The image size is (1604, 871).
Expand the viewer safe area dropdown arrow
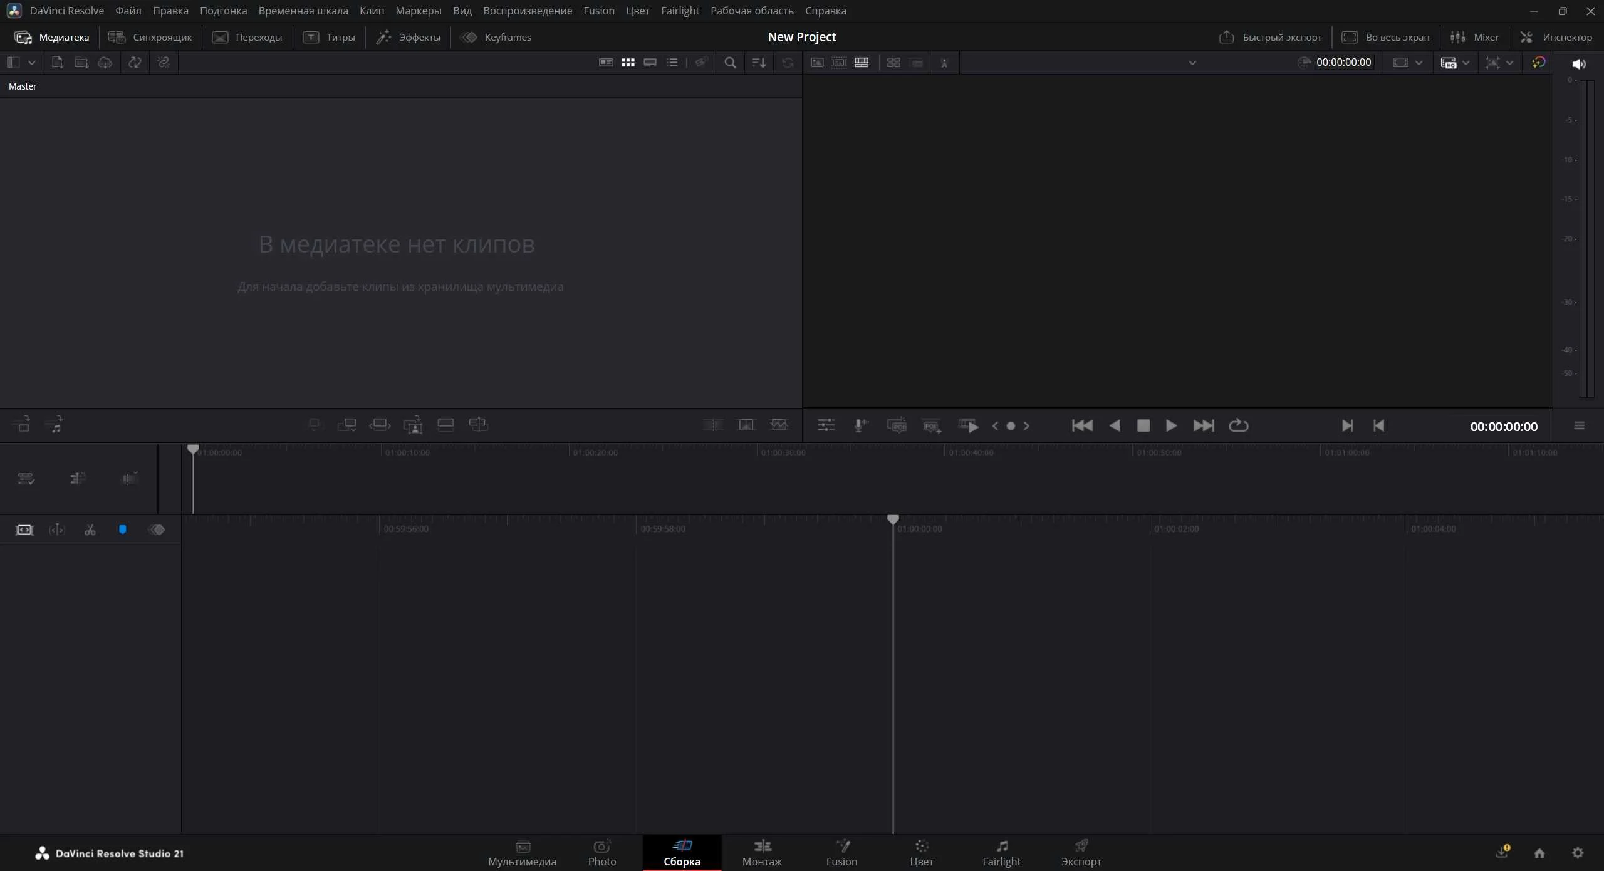pyautogui.click(x=1419, y=62)
